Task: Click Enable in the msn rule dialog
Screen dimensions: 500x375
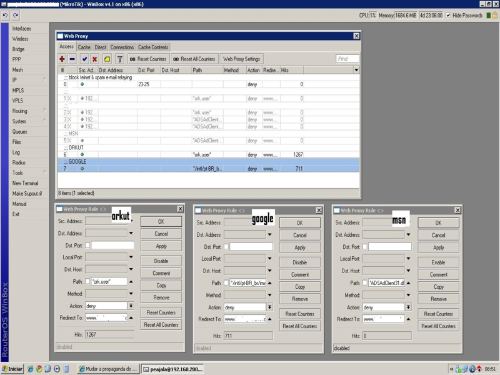Action: (438, 262)
